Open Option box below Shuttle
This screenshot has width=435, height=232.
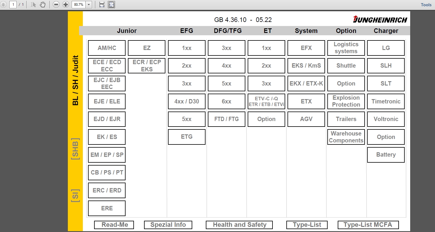pyautogui.click(x=346, y=83)
